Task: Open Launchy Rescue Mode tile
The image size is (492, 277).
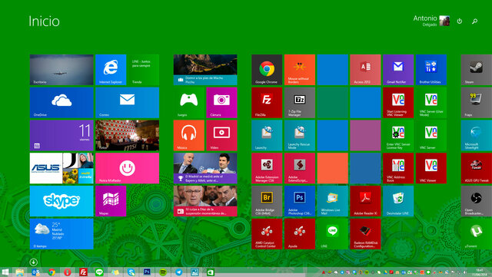Action: pyautogui.click(x=300, y=135)
